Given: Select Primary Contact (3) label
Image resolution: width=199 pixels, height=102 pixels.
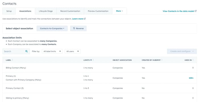Looking at the screenshot, I should (x=15, y=88).
